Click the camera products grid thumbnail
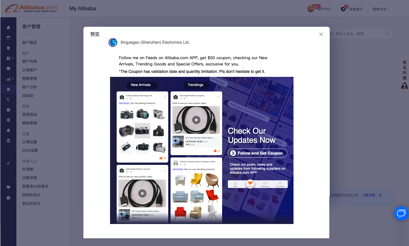 pyautogui.click(x=142, y=131)
